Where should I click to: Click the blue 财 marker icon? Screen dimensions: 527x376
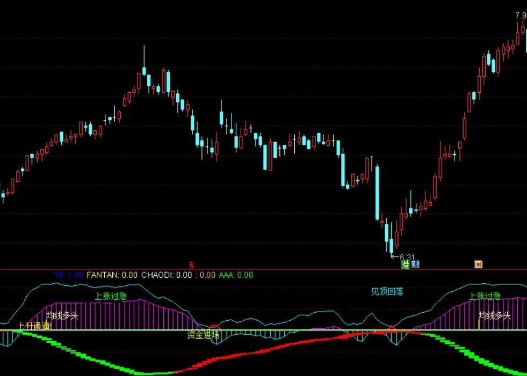(x=415, y=264)
